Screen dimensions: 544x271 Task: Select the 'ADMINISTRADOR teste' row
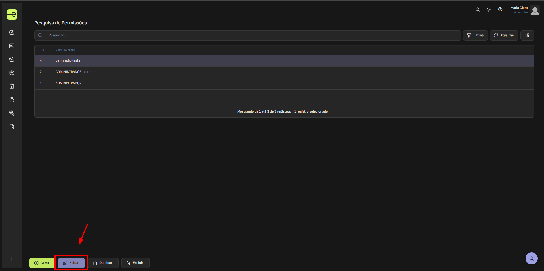(x=284, y=72)
